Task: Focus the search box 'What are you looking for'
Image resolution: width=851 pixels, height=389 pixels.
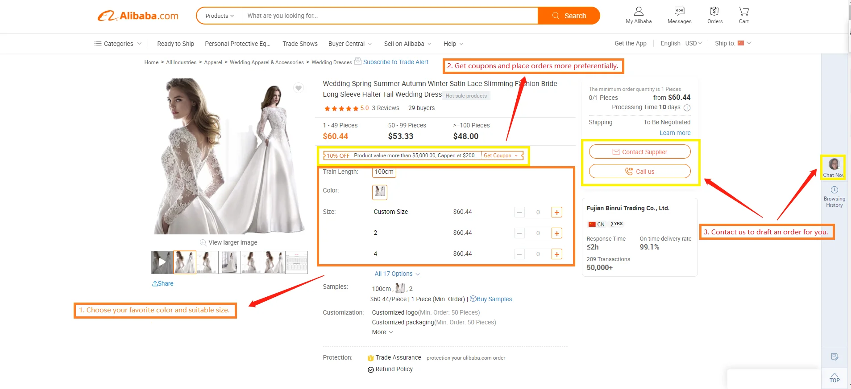Action: [390, 16]
